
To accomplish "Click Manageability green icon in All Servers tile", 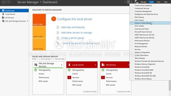I will (x=103, y=70).
